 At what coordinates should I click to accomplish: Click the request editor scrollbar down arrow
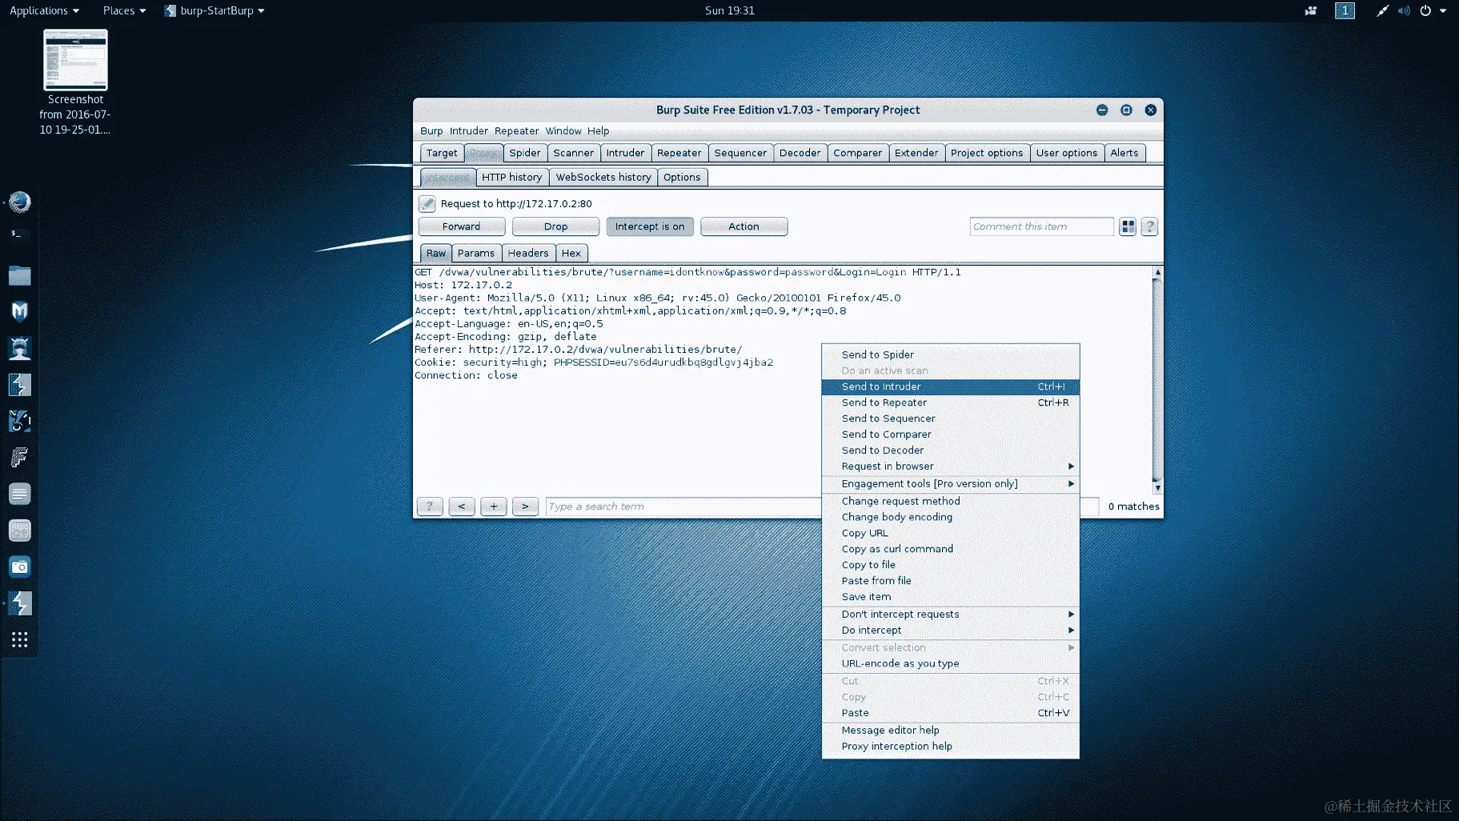coord(1157,487)
